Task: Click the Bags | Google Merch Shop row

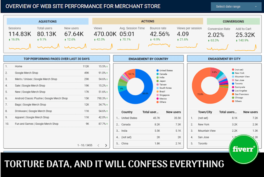Action: pyautogui.click(x=57, y=105)
